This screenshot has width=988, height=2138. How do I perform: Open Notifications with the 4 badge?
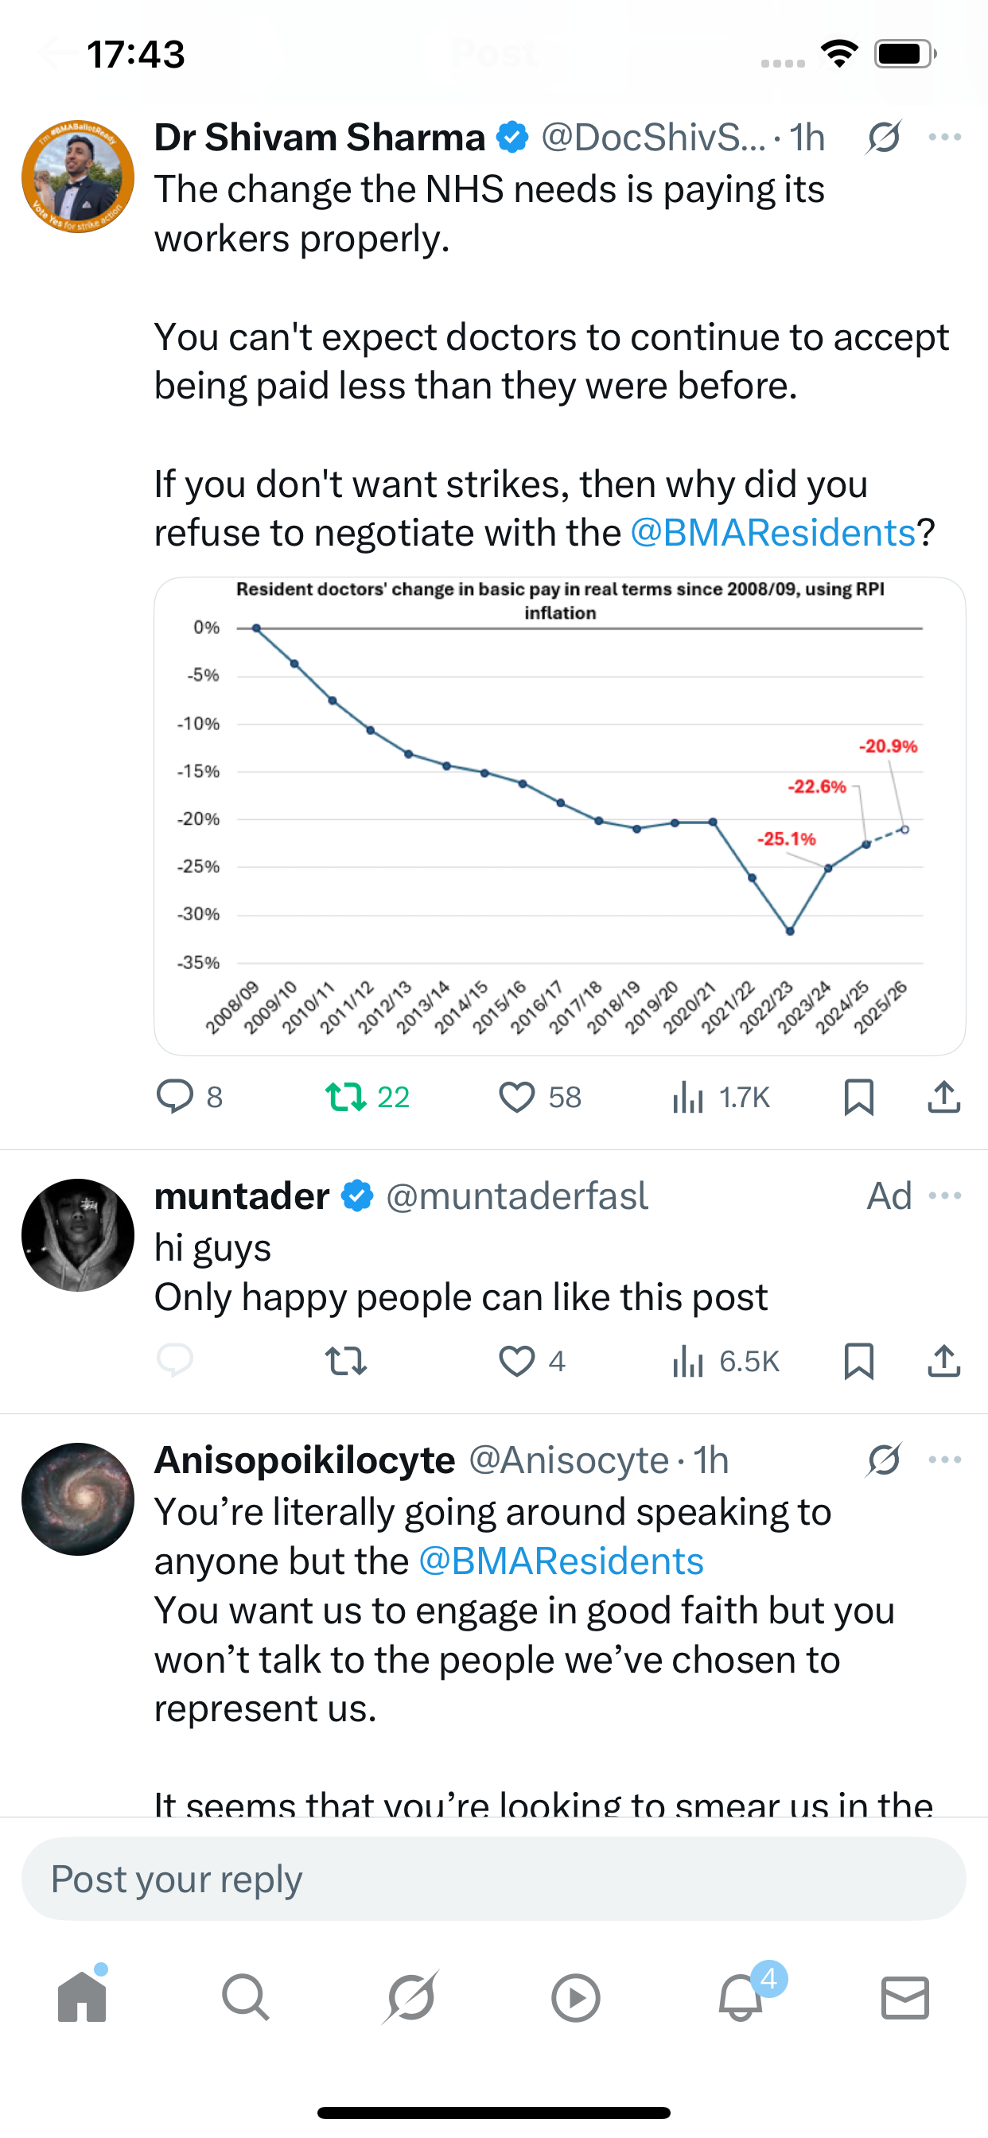tap(741, 1996)
